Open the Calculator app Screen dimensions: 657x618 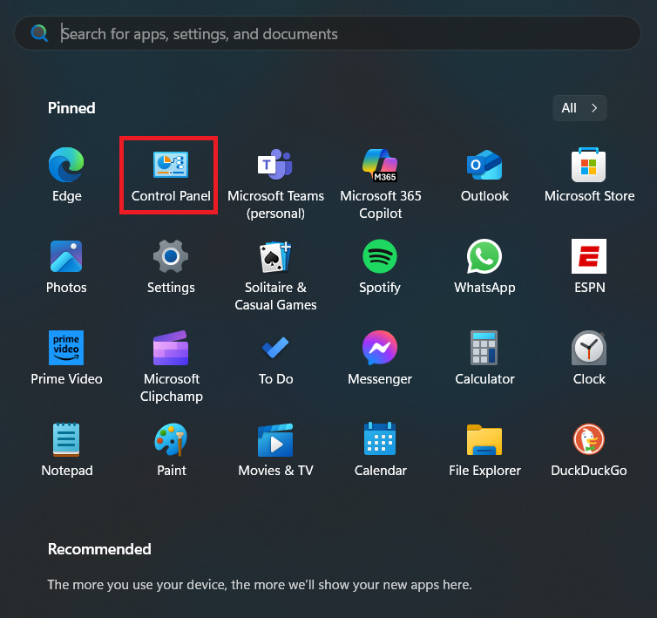click(484, 357)
